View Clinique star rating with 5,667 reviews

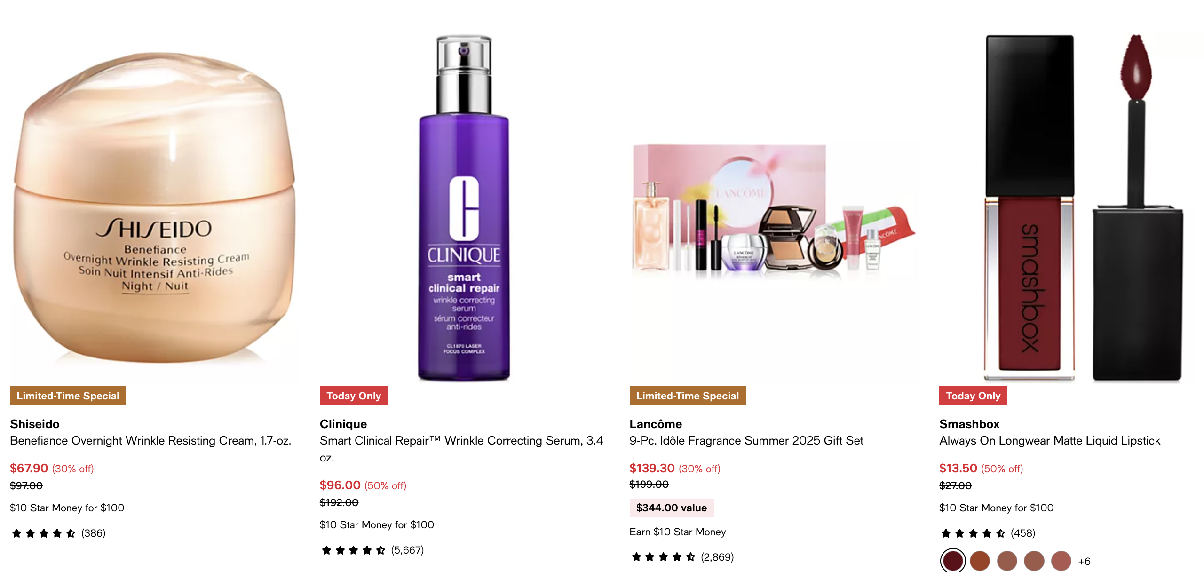coord(372,550)
